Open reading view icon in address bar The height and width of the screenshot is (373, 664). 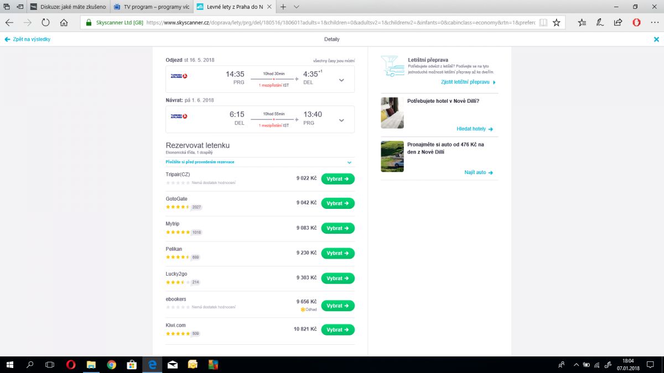543,23
